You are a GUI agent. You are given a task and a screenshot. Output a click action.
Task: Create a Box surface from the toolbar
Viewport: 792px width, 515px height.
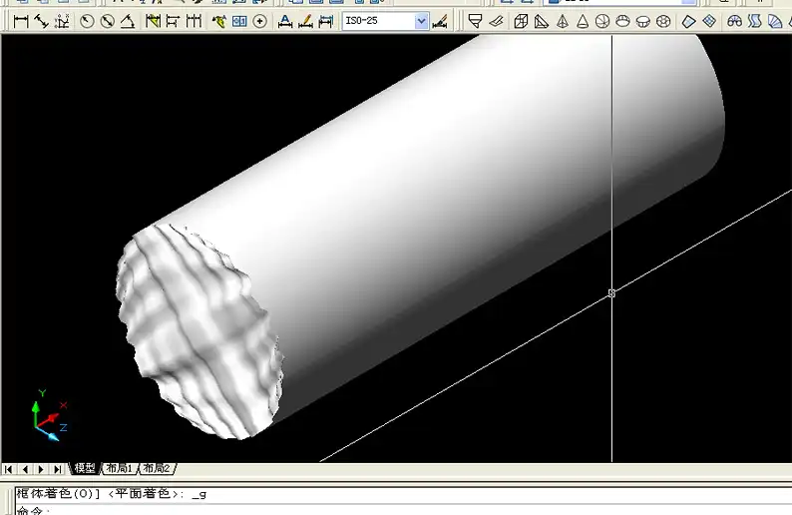pyautogui.click(x=520, y=21)
